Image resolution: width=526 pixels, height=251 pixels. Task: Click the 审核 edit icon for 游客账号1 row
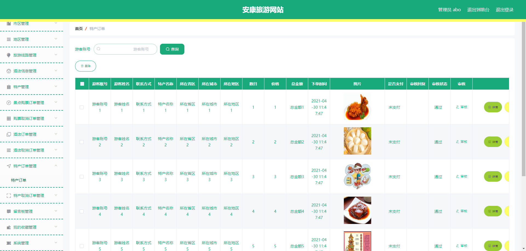[458, 107]
